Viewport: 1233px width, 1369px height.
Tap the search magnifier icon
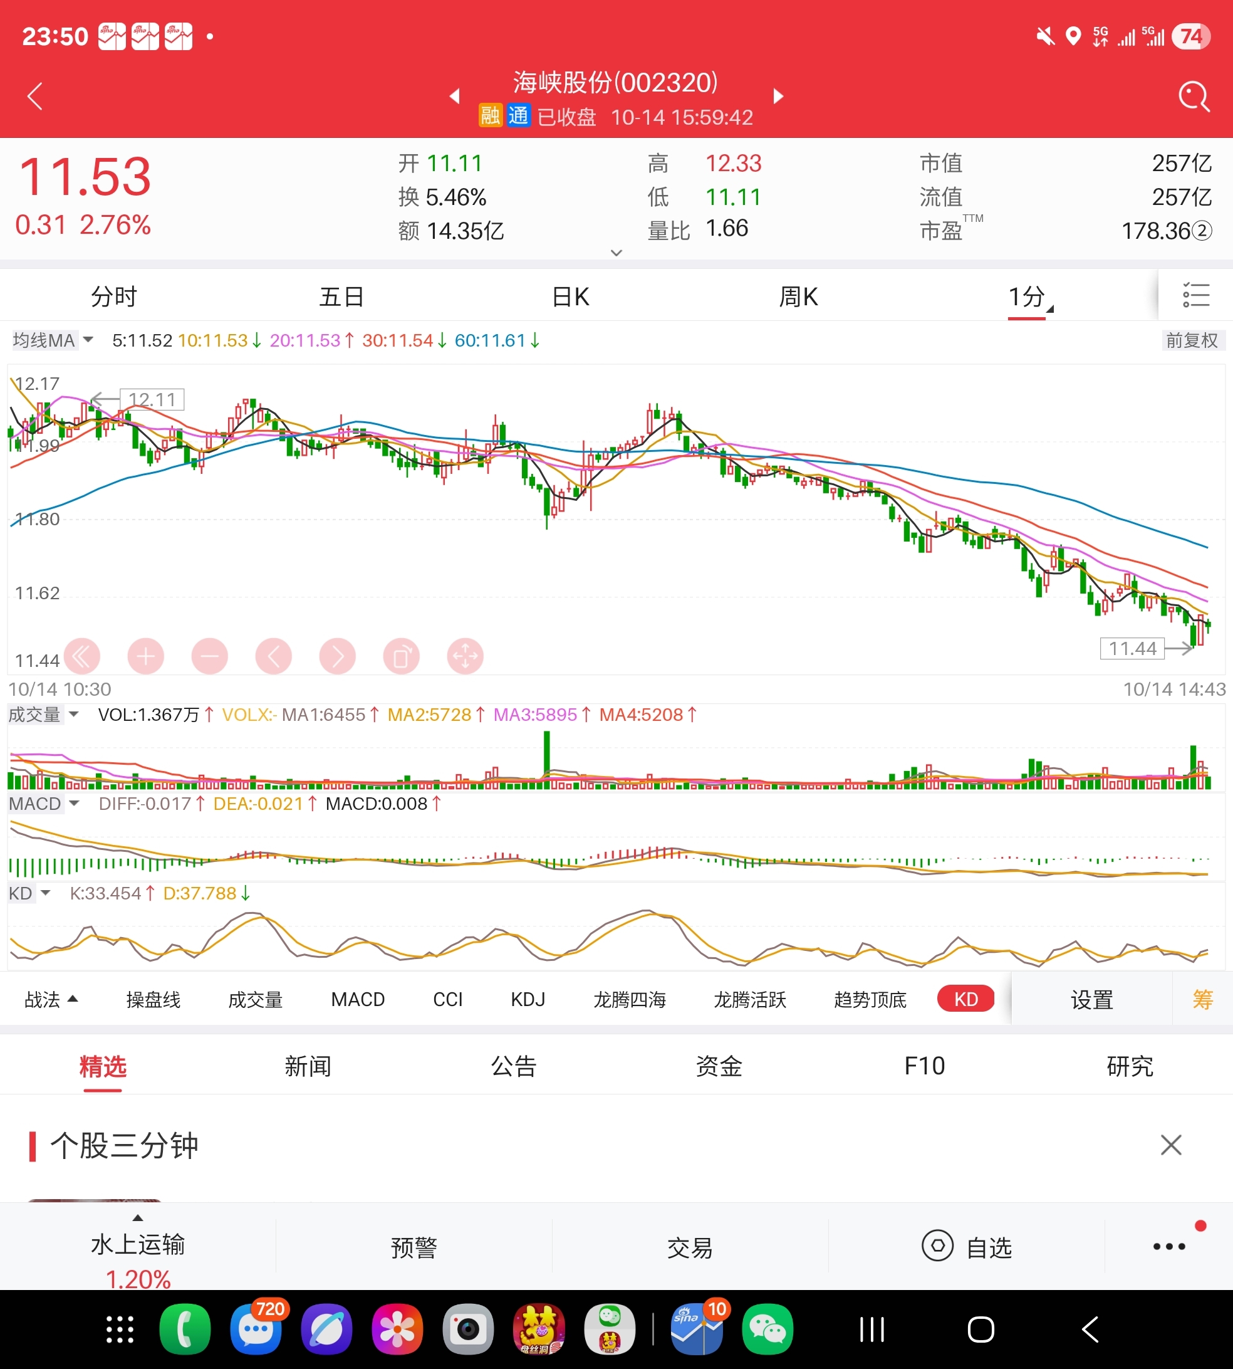tap(1194, 97)
